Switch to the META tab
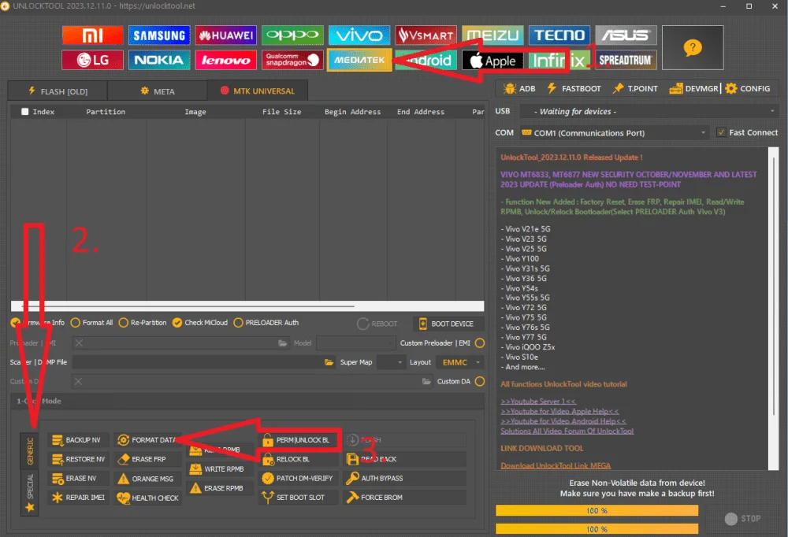This screenshot has width=788, height=537. 158,91
